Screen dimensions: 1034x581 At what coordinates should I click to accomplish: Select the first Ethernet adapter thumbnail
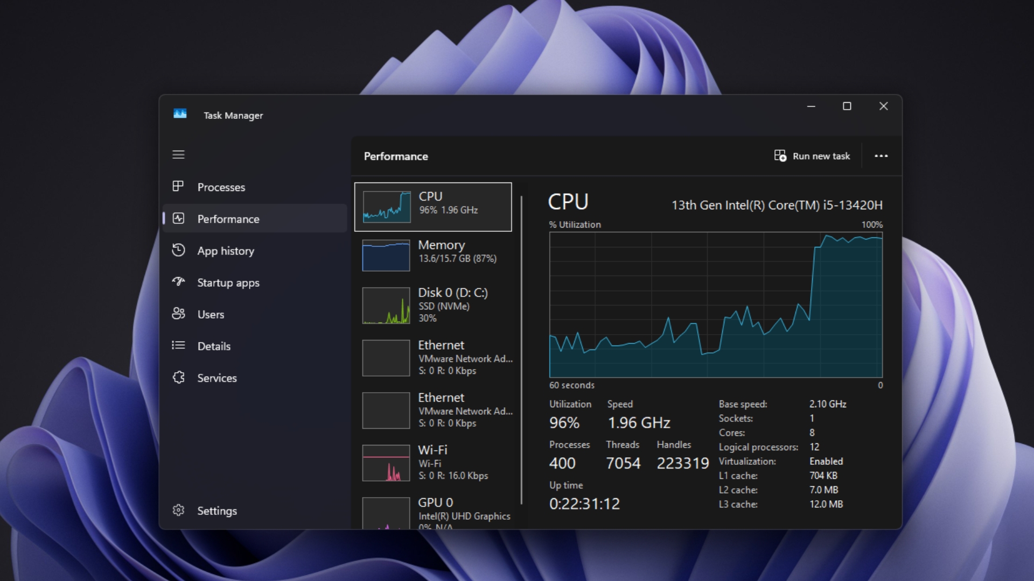(386, 358)
